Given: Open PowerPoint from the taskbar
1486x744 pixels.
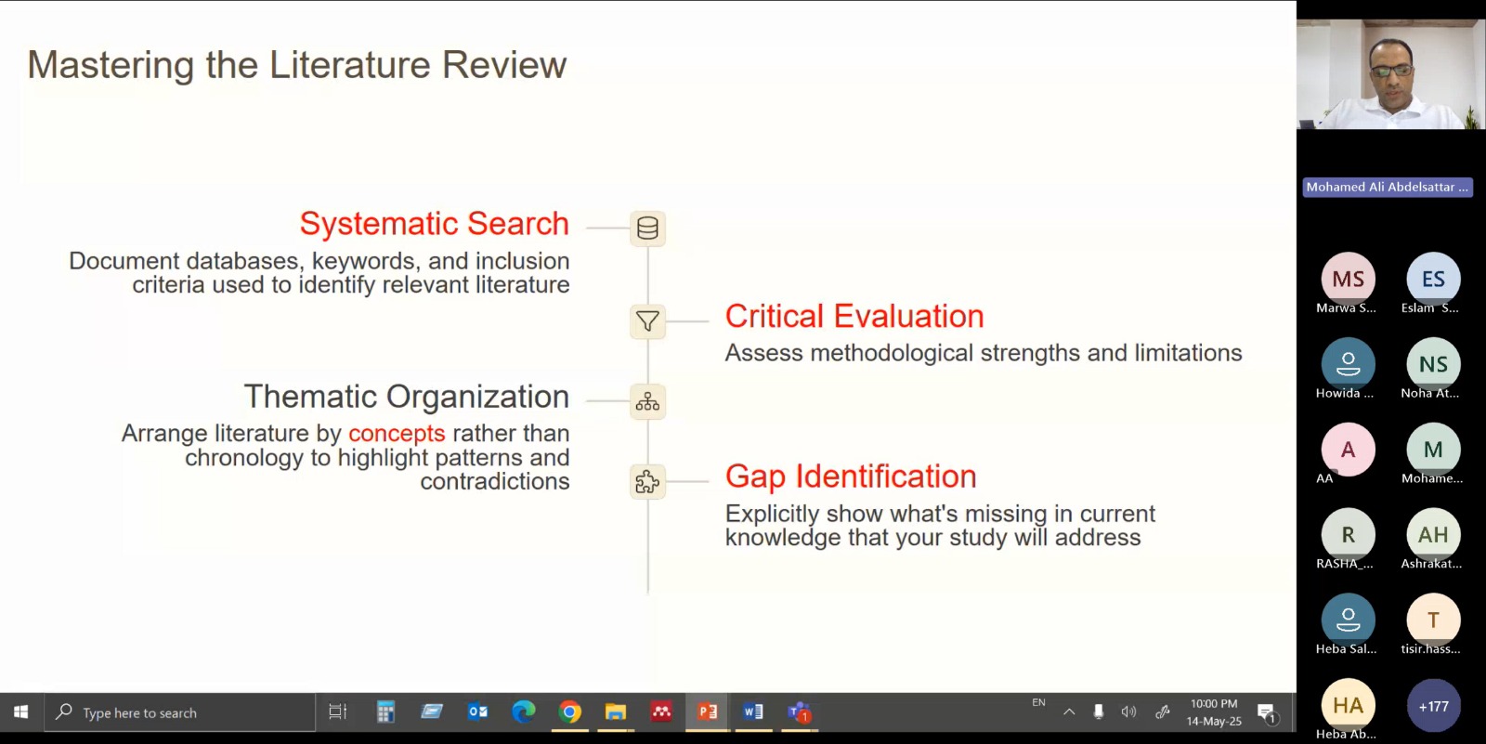Looking at the screenshot, I should tap(708, 712).
